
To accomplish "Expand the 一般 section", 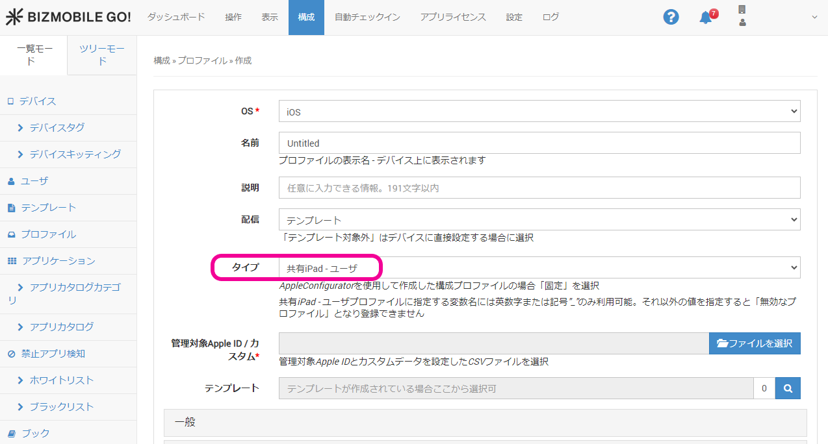I will 485,422.
